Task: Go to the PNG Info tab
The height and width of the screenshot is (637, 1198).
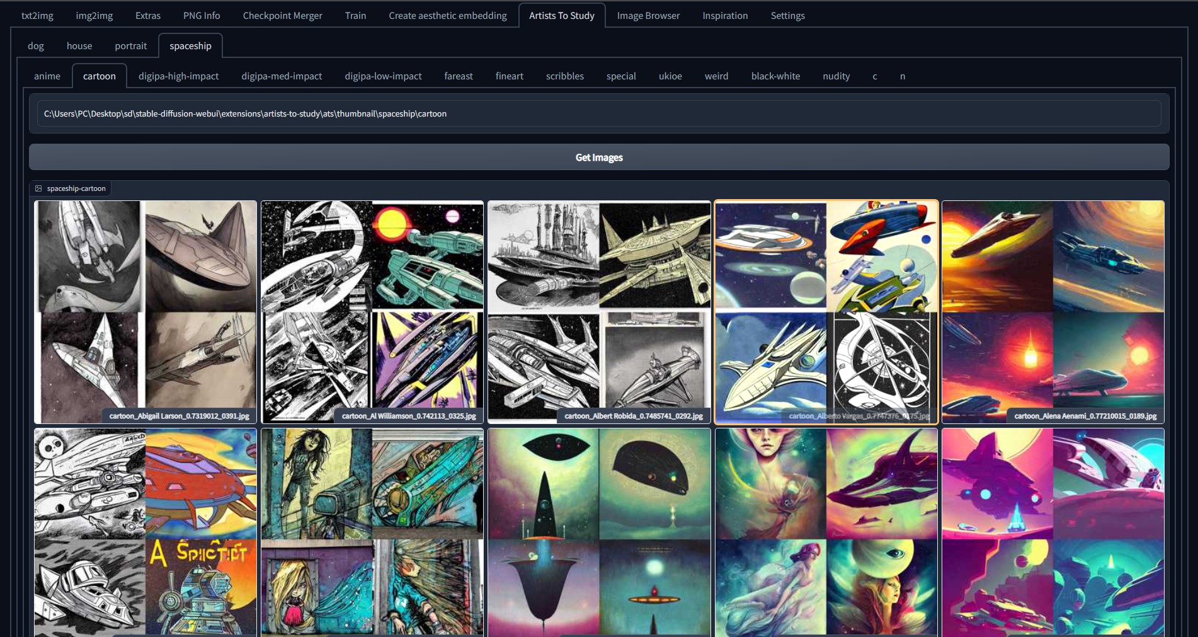Action: click(x=202, y=16)
